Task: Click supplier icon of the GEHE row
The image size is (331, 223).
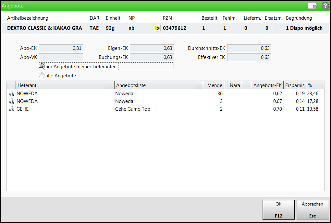Action: coord(11,109)
